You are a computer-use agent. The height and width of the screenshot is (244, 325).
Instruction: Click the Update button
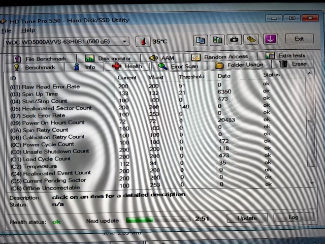[247, 218]
